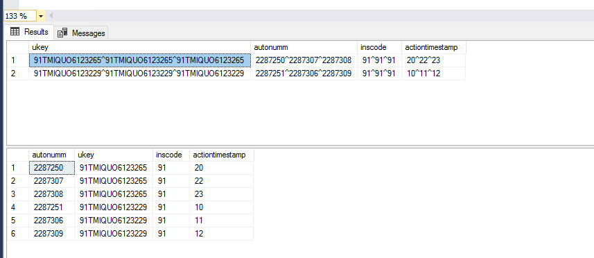This screenshot has height=258, width=594.
Task: Select autonumm column header in bottom grid
Action: [51, 155]
